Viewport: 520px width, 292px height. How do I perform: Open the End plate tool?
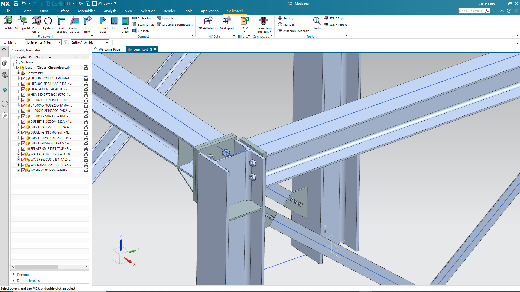click(x=125, y=24)
